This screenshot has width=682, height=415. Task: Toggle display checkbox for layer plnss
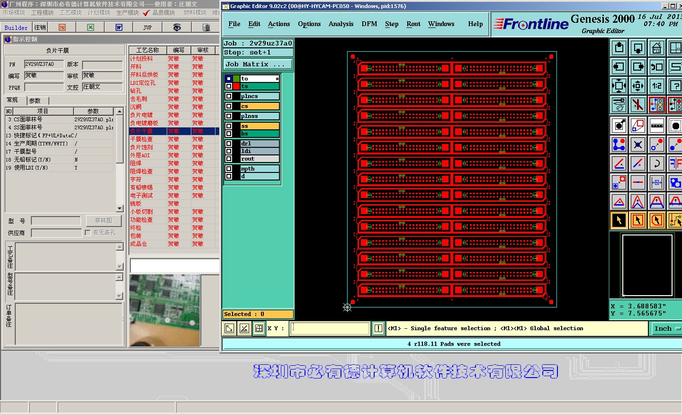pyautogui.click(x=229, y=116)
